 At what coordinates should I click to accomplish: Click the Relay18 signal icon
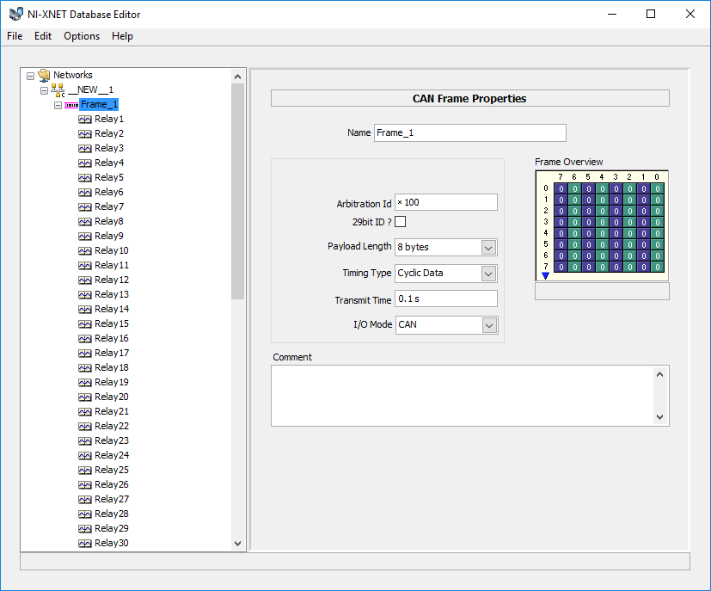pyautogui.click(x=85, y=368)
